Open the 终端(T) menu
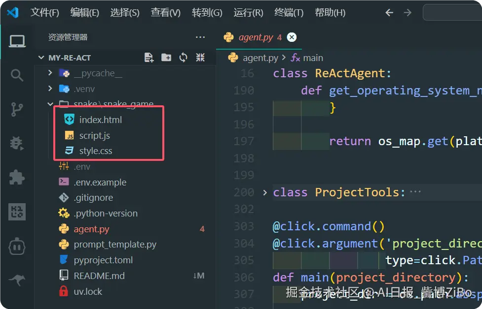The height and width of the screenshot is (309, 482). click(289, 13)
